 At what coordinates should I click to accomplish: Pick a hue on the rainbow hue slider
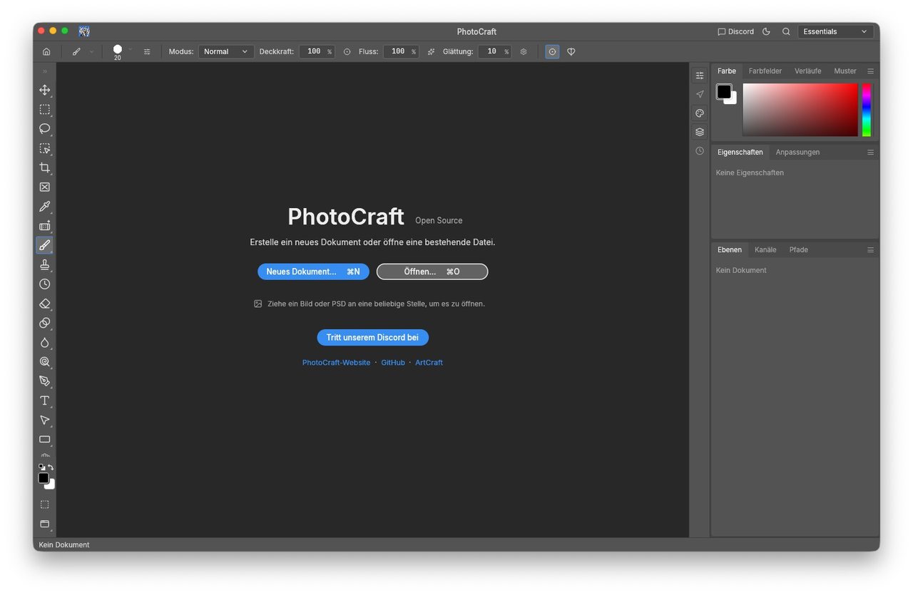tap(867, 110)
